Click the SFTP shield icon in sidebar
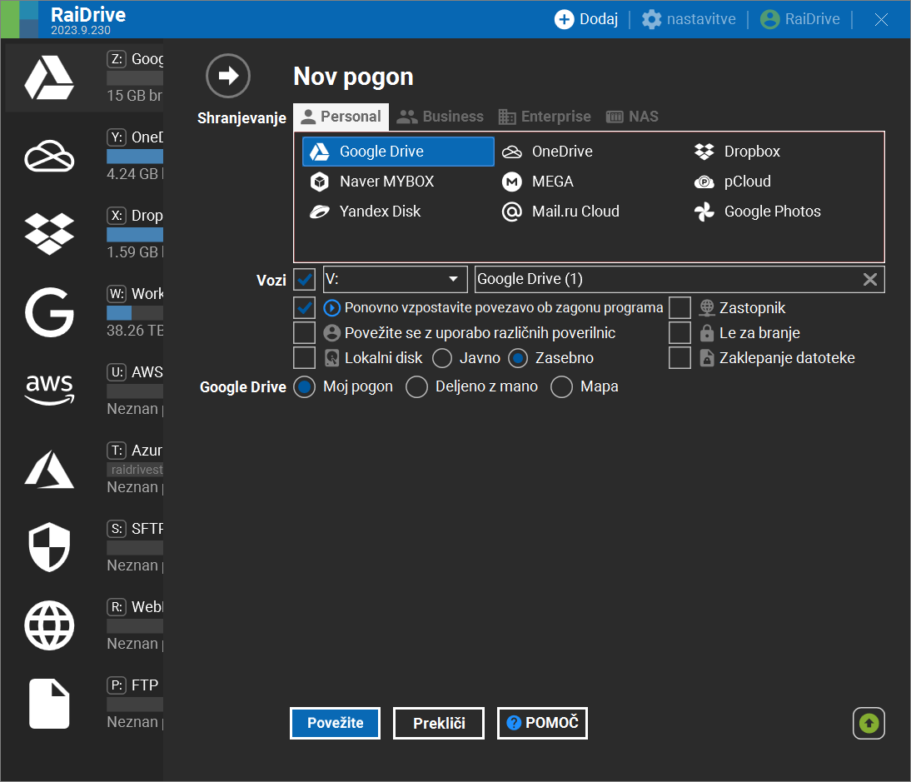This screenshot has height=782, width=911. coord(49,546)
